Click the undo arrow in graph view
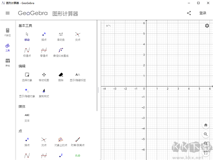The image size is (213, 160). [108, 25]
